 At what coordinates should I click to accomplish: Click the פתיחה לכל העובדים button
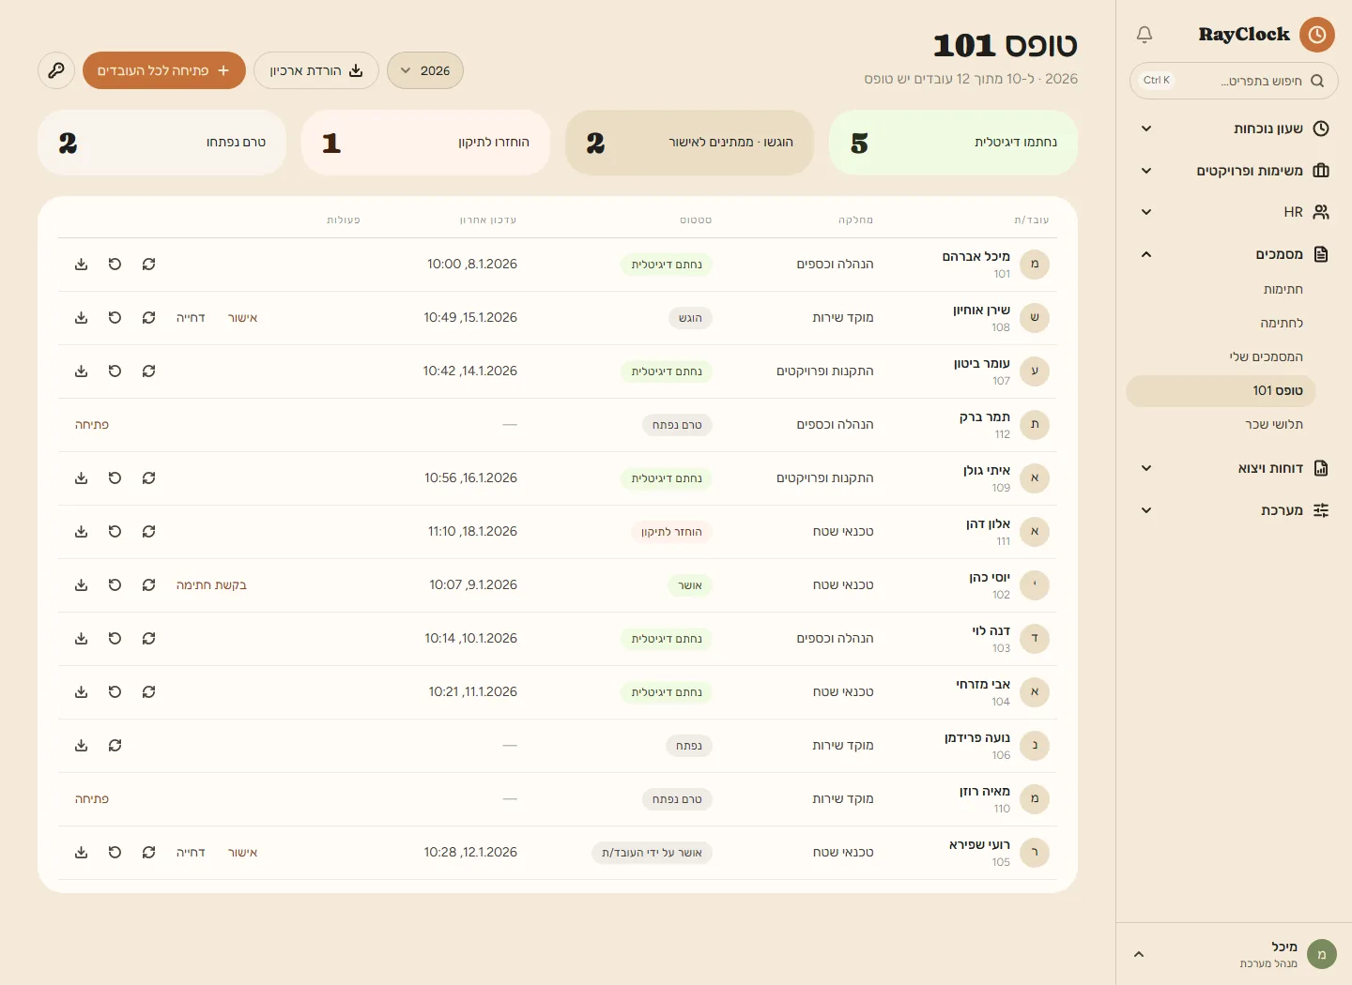164,70
